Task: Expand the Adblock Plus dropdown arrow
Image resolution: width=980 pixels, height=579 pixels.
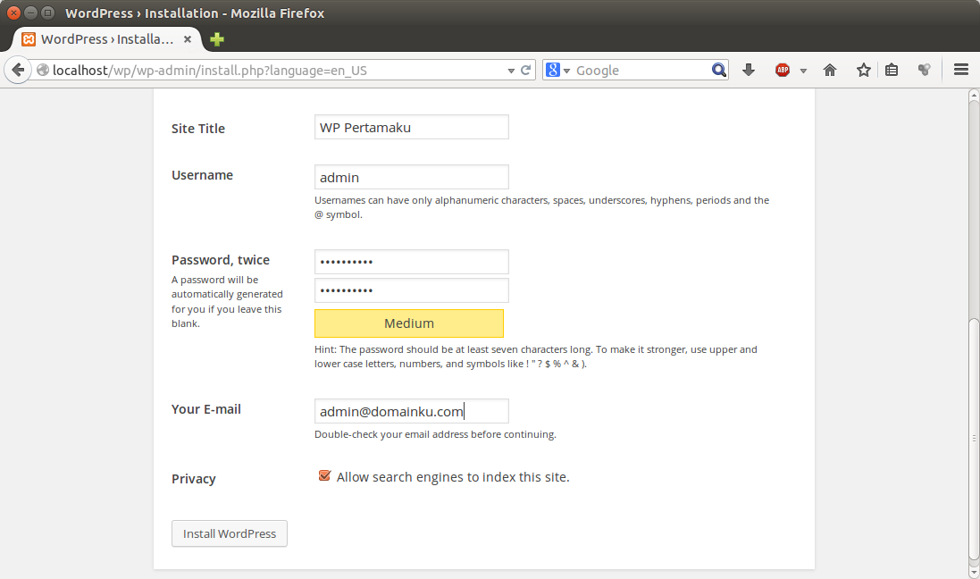Action: click(x=803, y=71)
